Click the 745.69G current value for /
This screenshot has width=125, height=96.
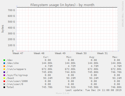pos(47,72)
